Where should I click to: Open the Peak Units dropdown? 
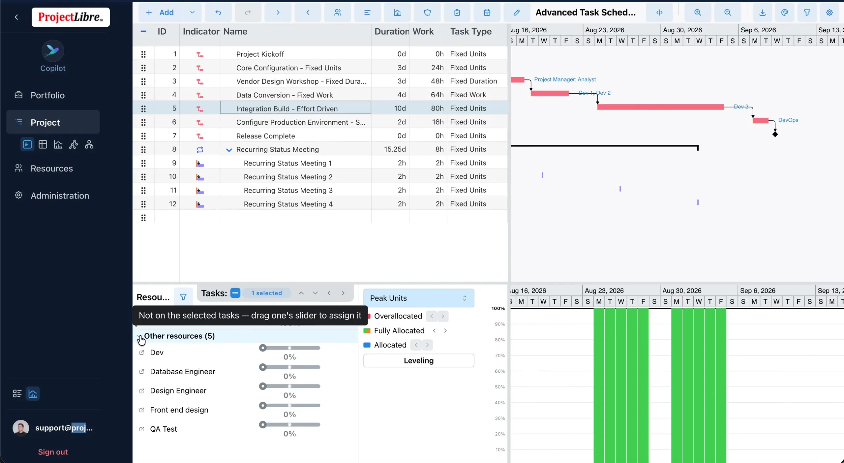pyautogui.click(x=419, y=298)
